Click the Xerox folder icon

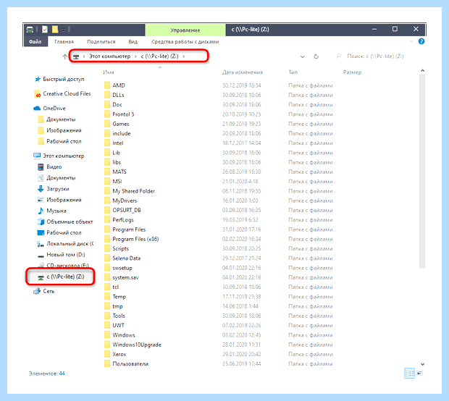(x=107, y=354)
